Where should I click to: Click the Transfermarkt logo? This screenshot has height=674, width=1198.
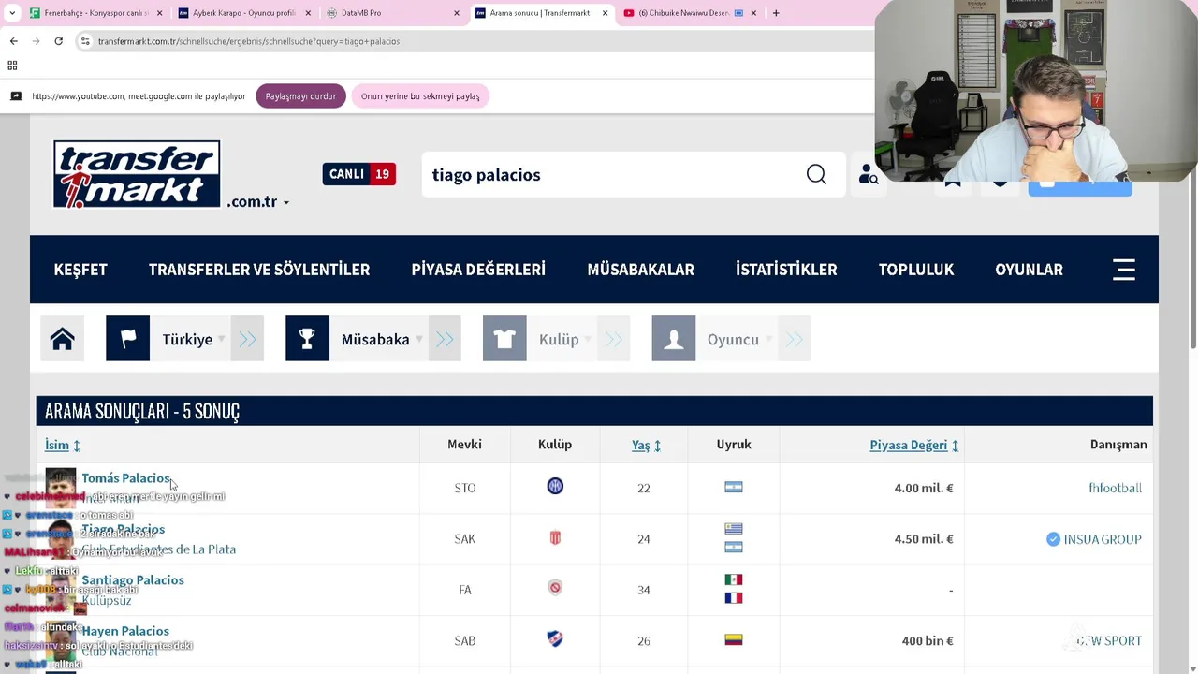pos(137,174)
